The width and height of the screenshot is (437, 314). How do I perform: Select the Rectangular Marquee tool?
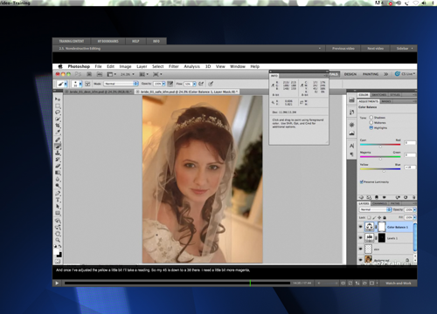coord(58,106)
